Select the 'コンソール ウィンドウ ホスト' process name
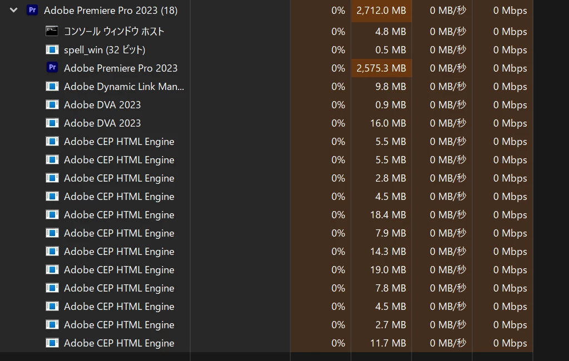The height and width of the screenshot is (361, 569). click(114, 32)
